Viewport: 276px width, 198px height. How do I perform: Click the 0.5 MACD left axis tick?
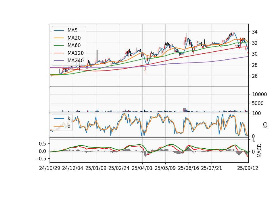(x=42, y=144)
